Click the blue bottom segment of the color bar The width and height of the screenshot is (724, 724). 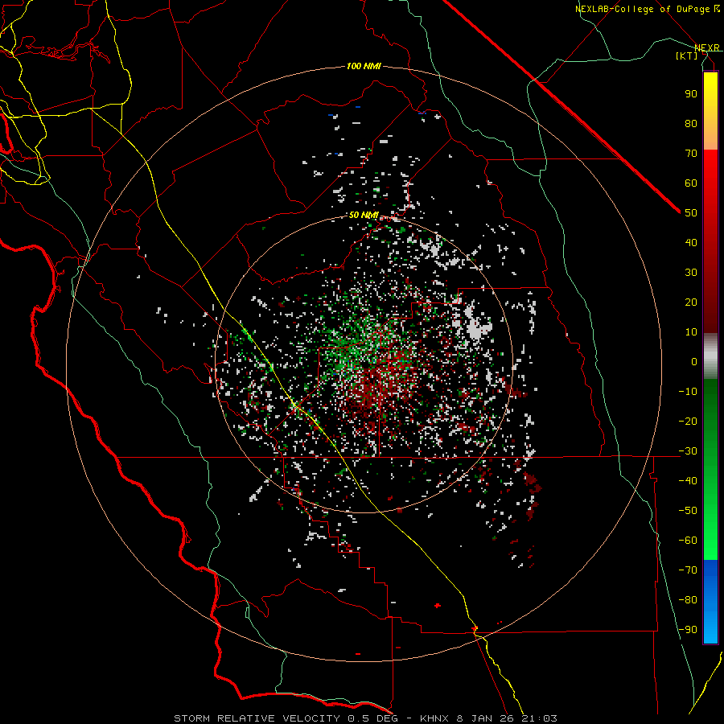coord(710,602)
